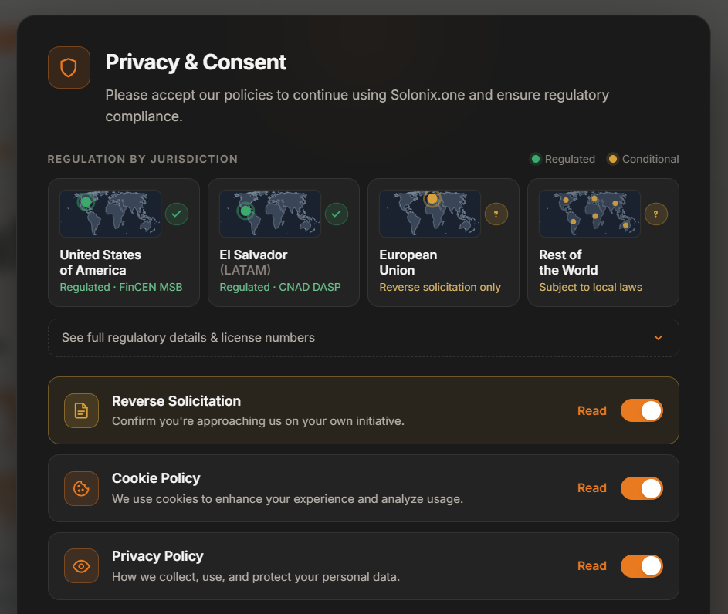The width and height of the screenshot is (728, 614).
Task: Open the El Salvador world map thumbnail
Action: point(270,214)
